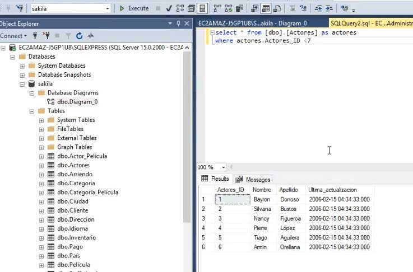This screenshot has width=413, height=272.
Task: Click the Cancel Executing Query stop icon
Action: tap(158, 8)
